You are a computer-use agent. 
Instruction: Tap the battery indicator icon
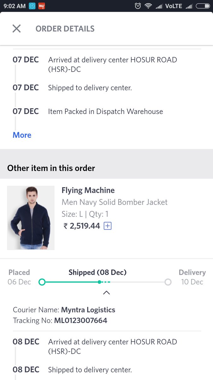pos(203,6)
